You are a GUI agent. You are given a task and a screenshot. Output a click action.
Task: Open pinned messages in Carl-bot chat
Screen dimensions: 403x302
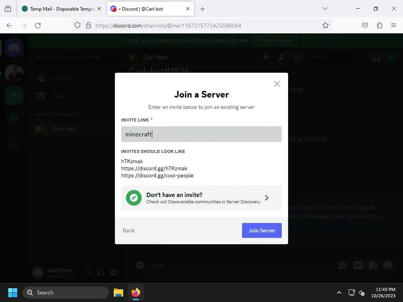tap(266, 57)
